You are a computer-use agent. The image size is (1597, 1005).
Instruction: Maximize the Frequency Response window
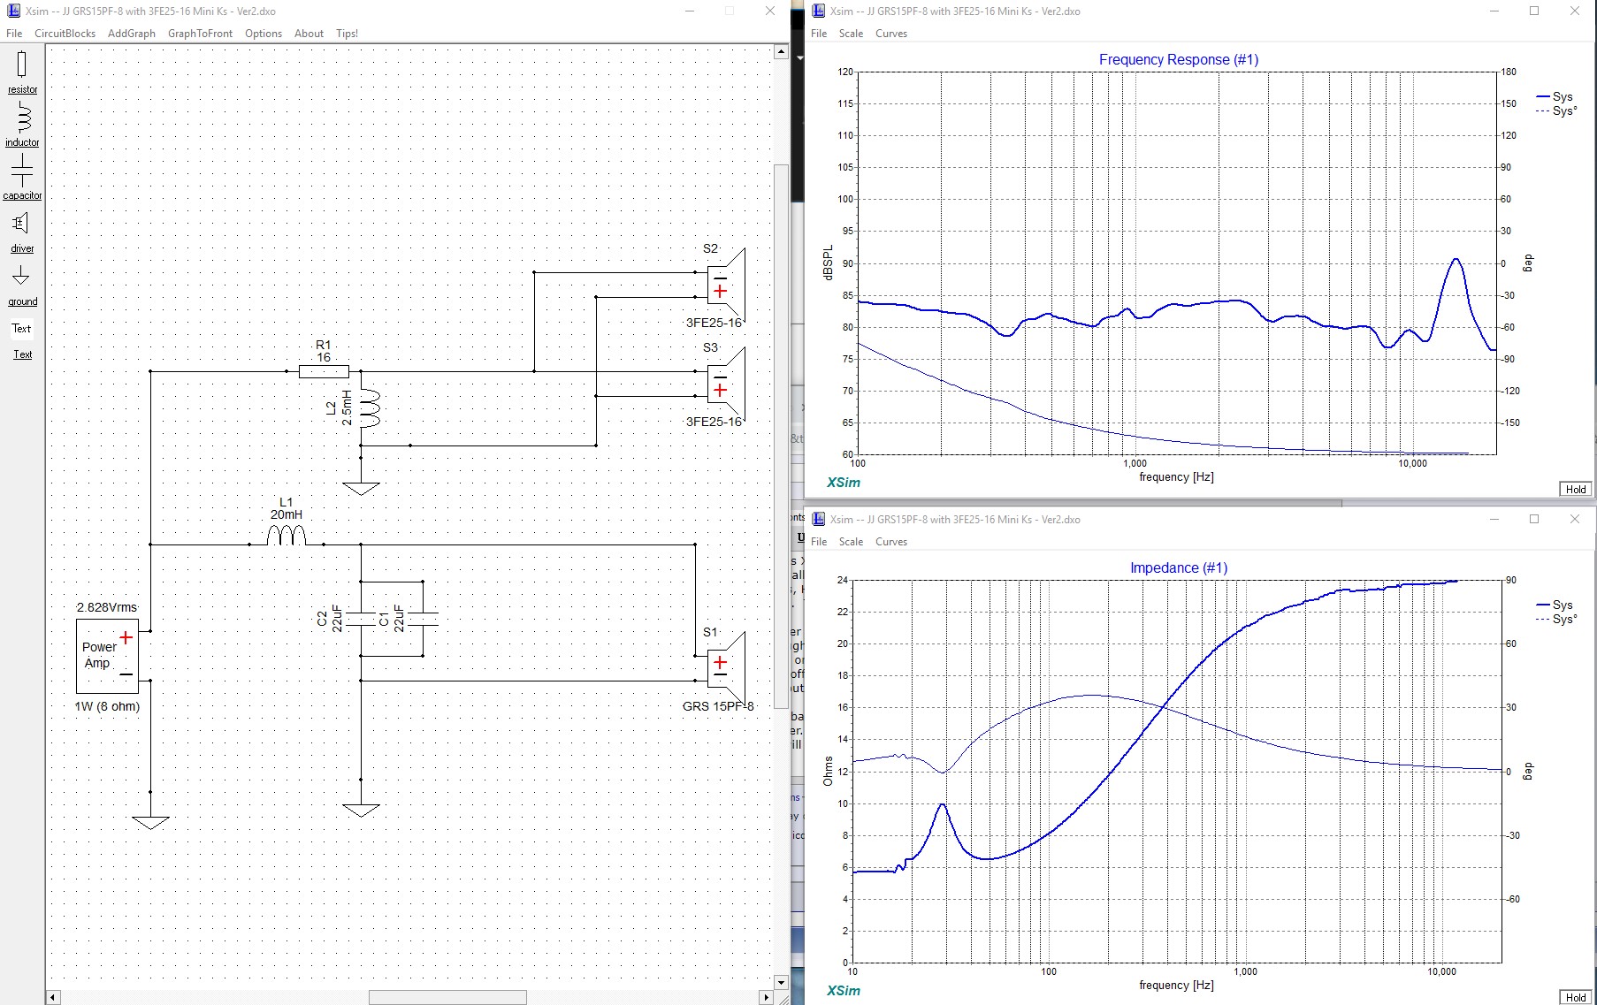click(1534, 11)
